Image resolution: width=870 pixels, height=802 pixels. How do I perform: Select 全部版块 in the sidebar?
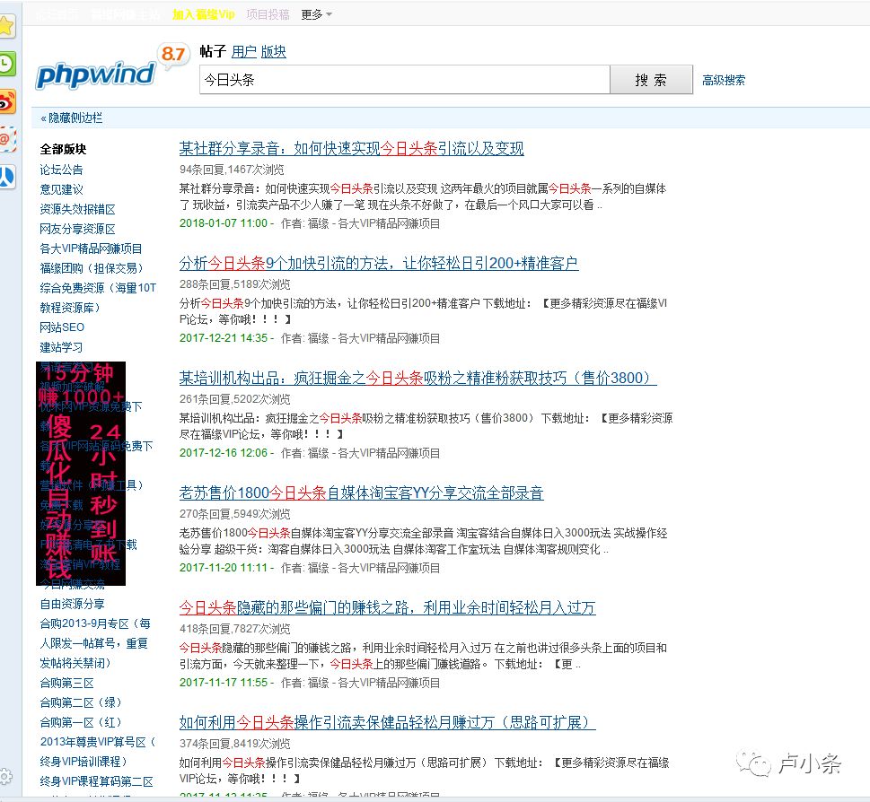(x=63, y=149)
